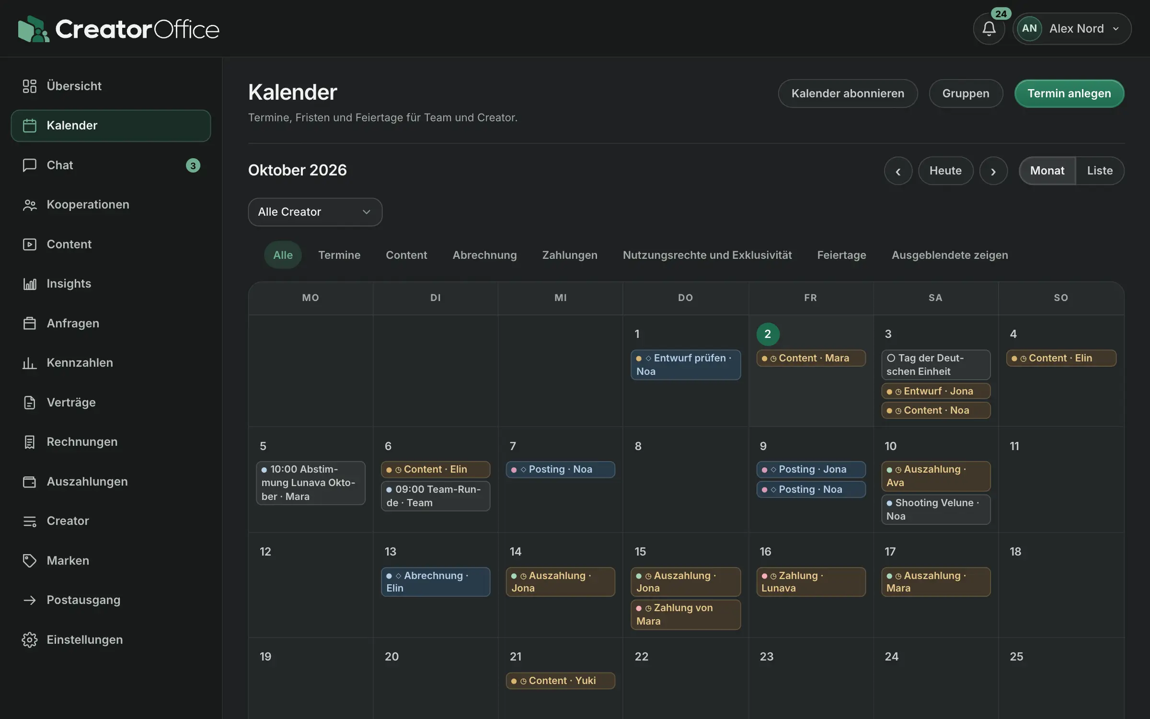Select the Termine filter tab
This screenshot has width=1150, height=719.
pyautogui.click(x=339, y=255)
